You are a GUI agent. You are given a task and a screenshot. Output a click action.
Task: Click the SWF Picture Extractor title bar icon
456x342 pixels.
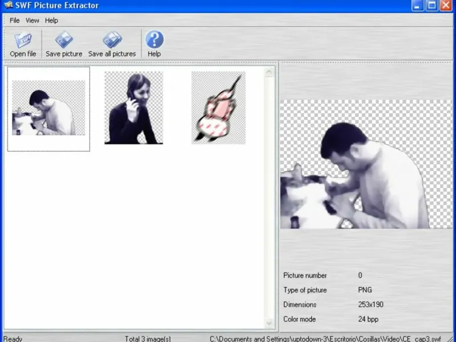pos(9,5)
